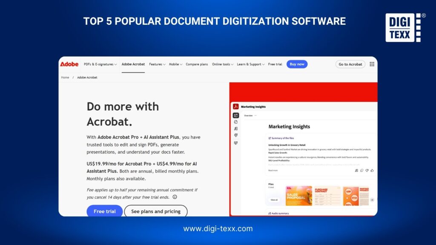The height and width of the screenshot is (245, 436).
Task: Open Compare plans in the navbar
Action: (x=197, y=64)
